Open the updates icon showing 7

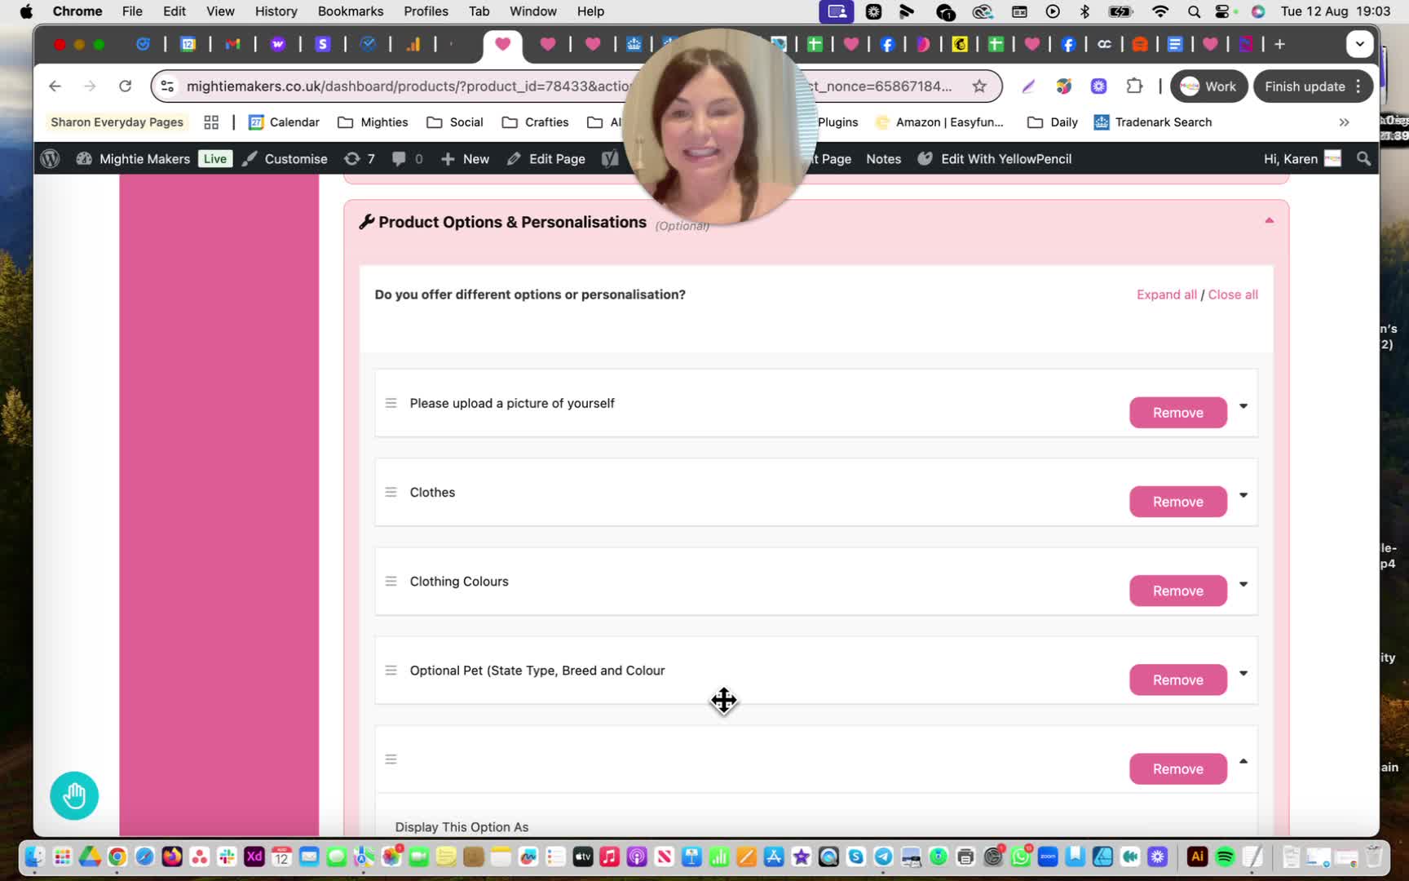pos(360,159)
